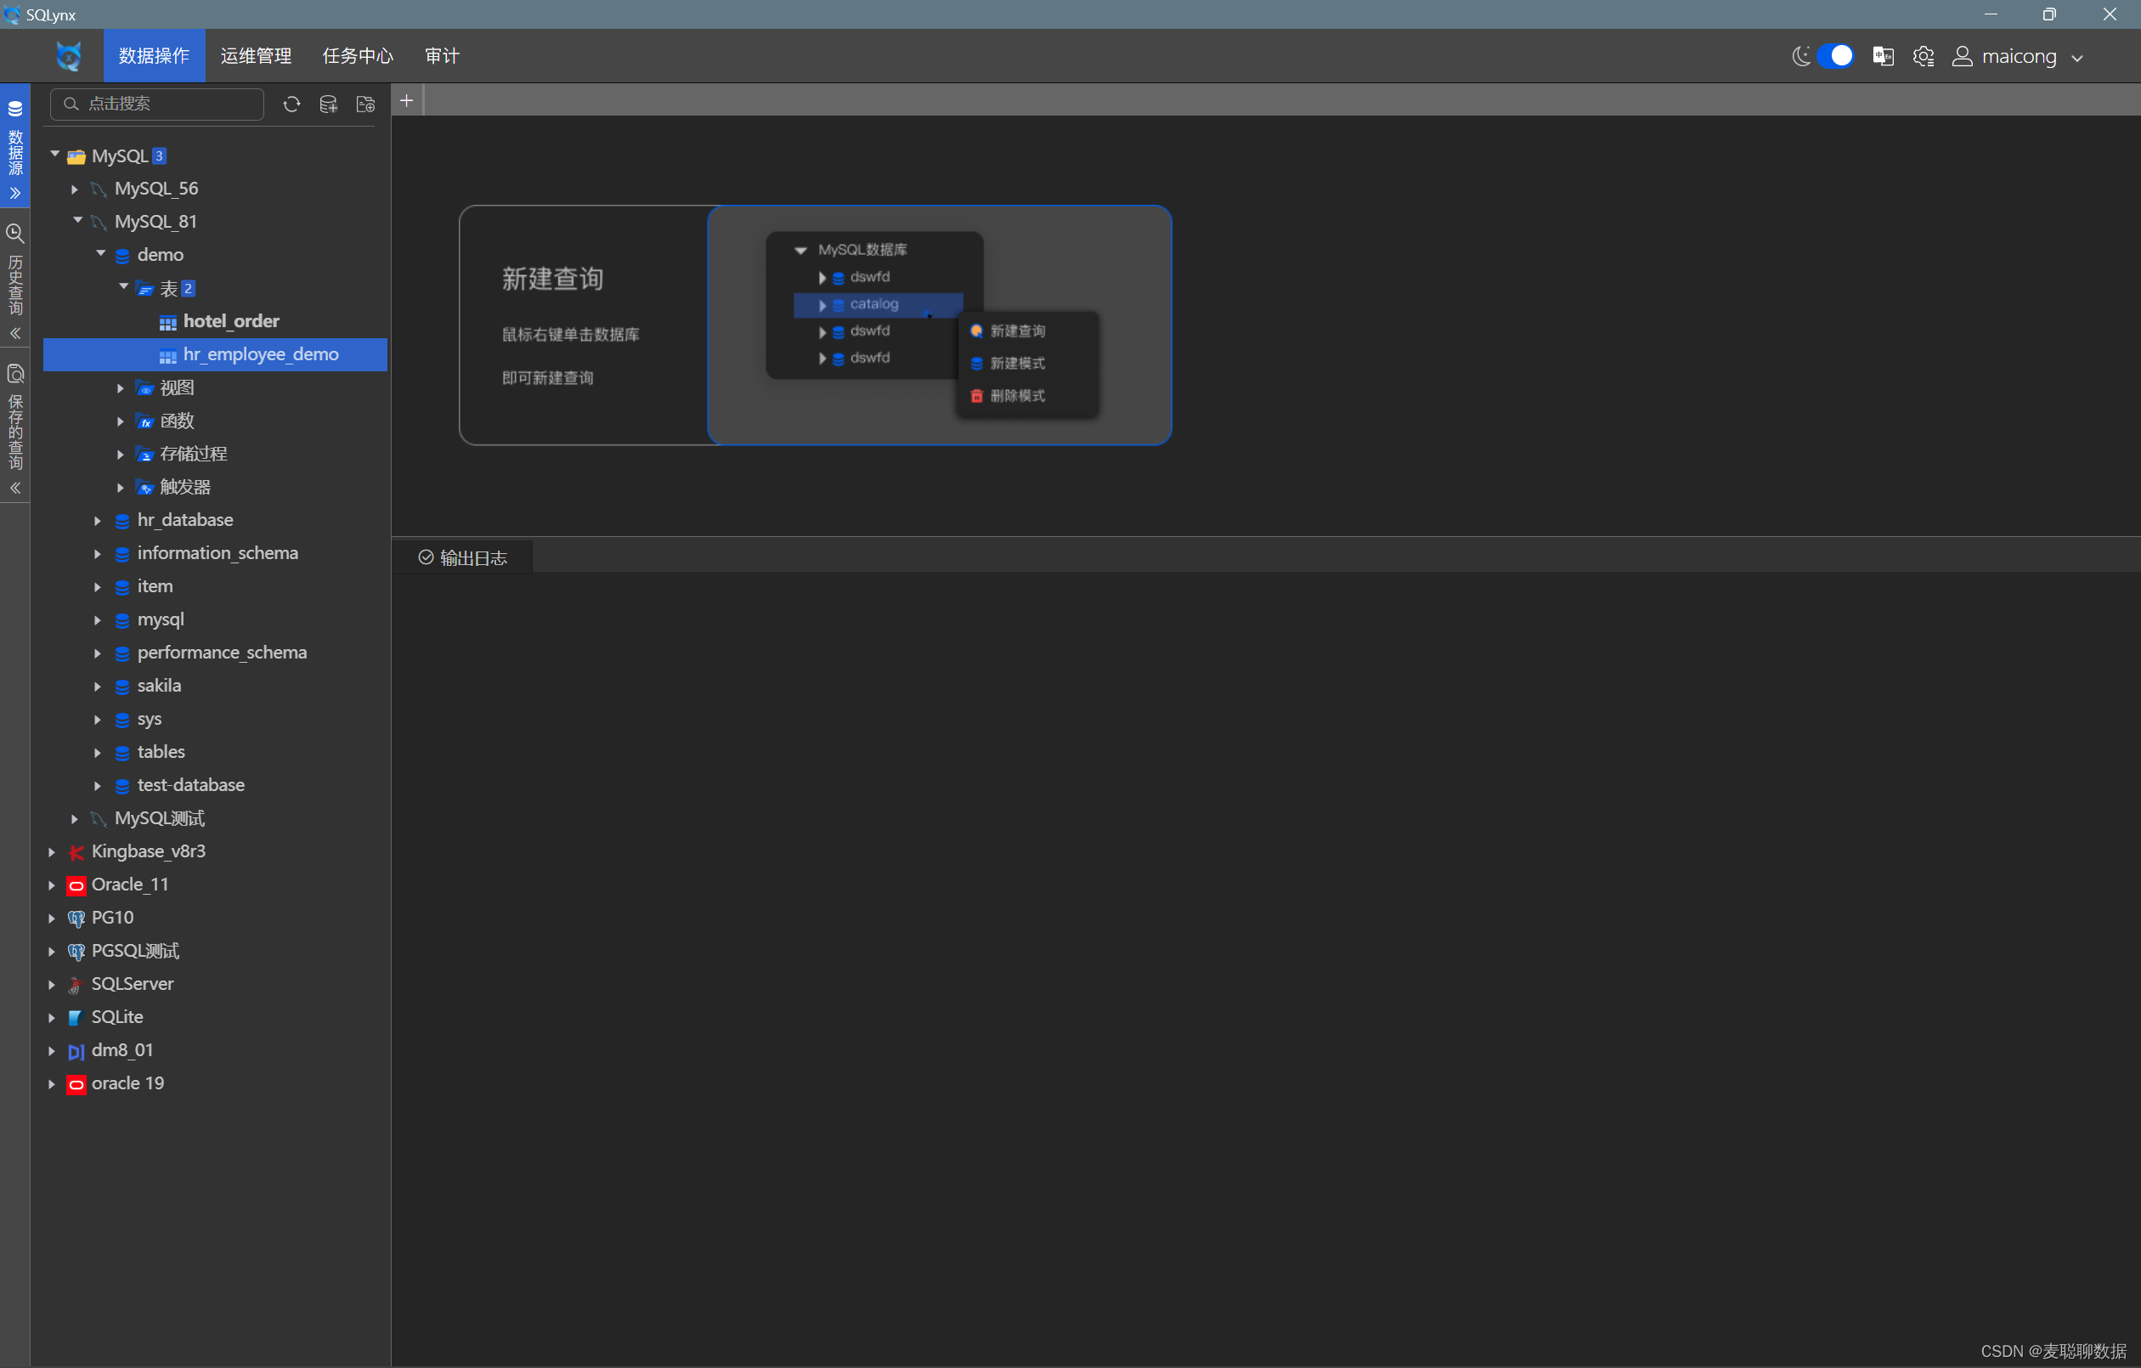Add a new query tab with plus
This screenshot has height=1368, width=2141.
click(406, 101)
